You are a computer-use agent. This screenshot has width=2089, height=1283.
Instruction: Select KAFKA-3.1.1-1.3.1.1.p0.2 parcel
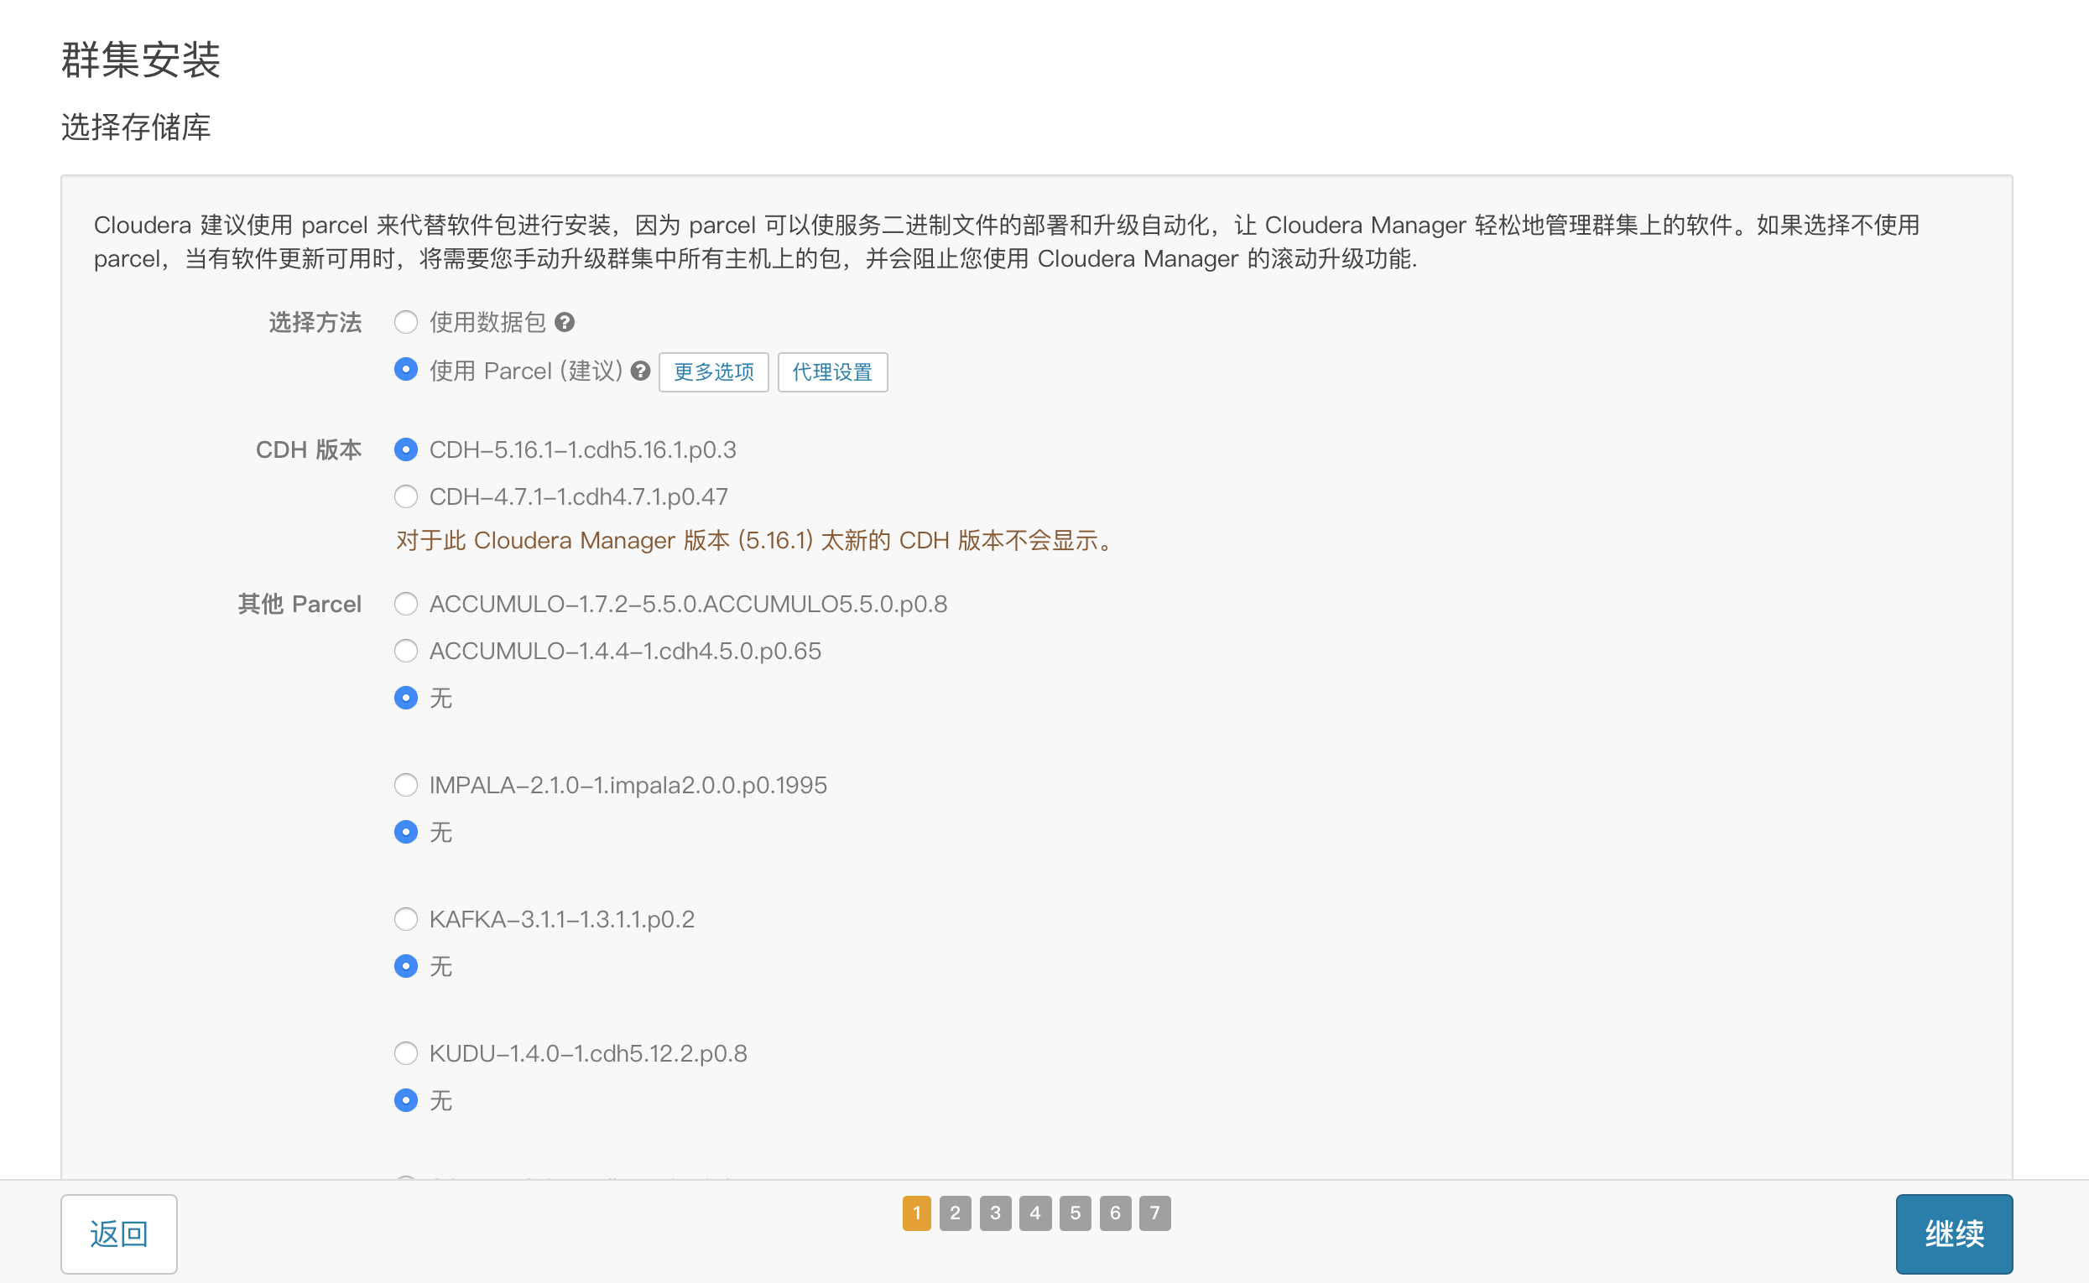click(x=406, y=919)
